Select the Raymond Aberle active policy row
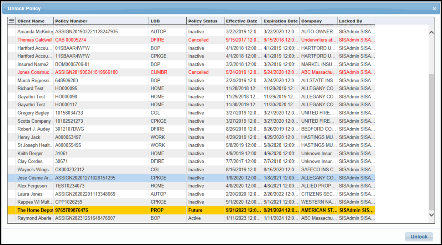The height and width of the screenshot is (245, 442). (191, 218)
